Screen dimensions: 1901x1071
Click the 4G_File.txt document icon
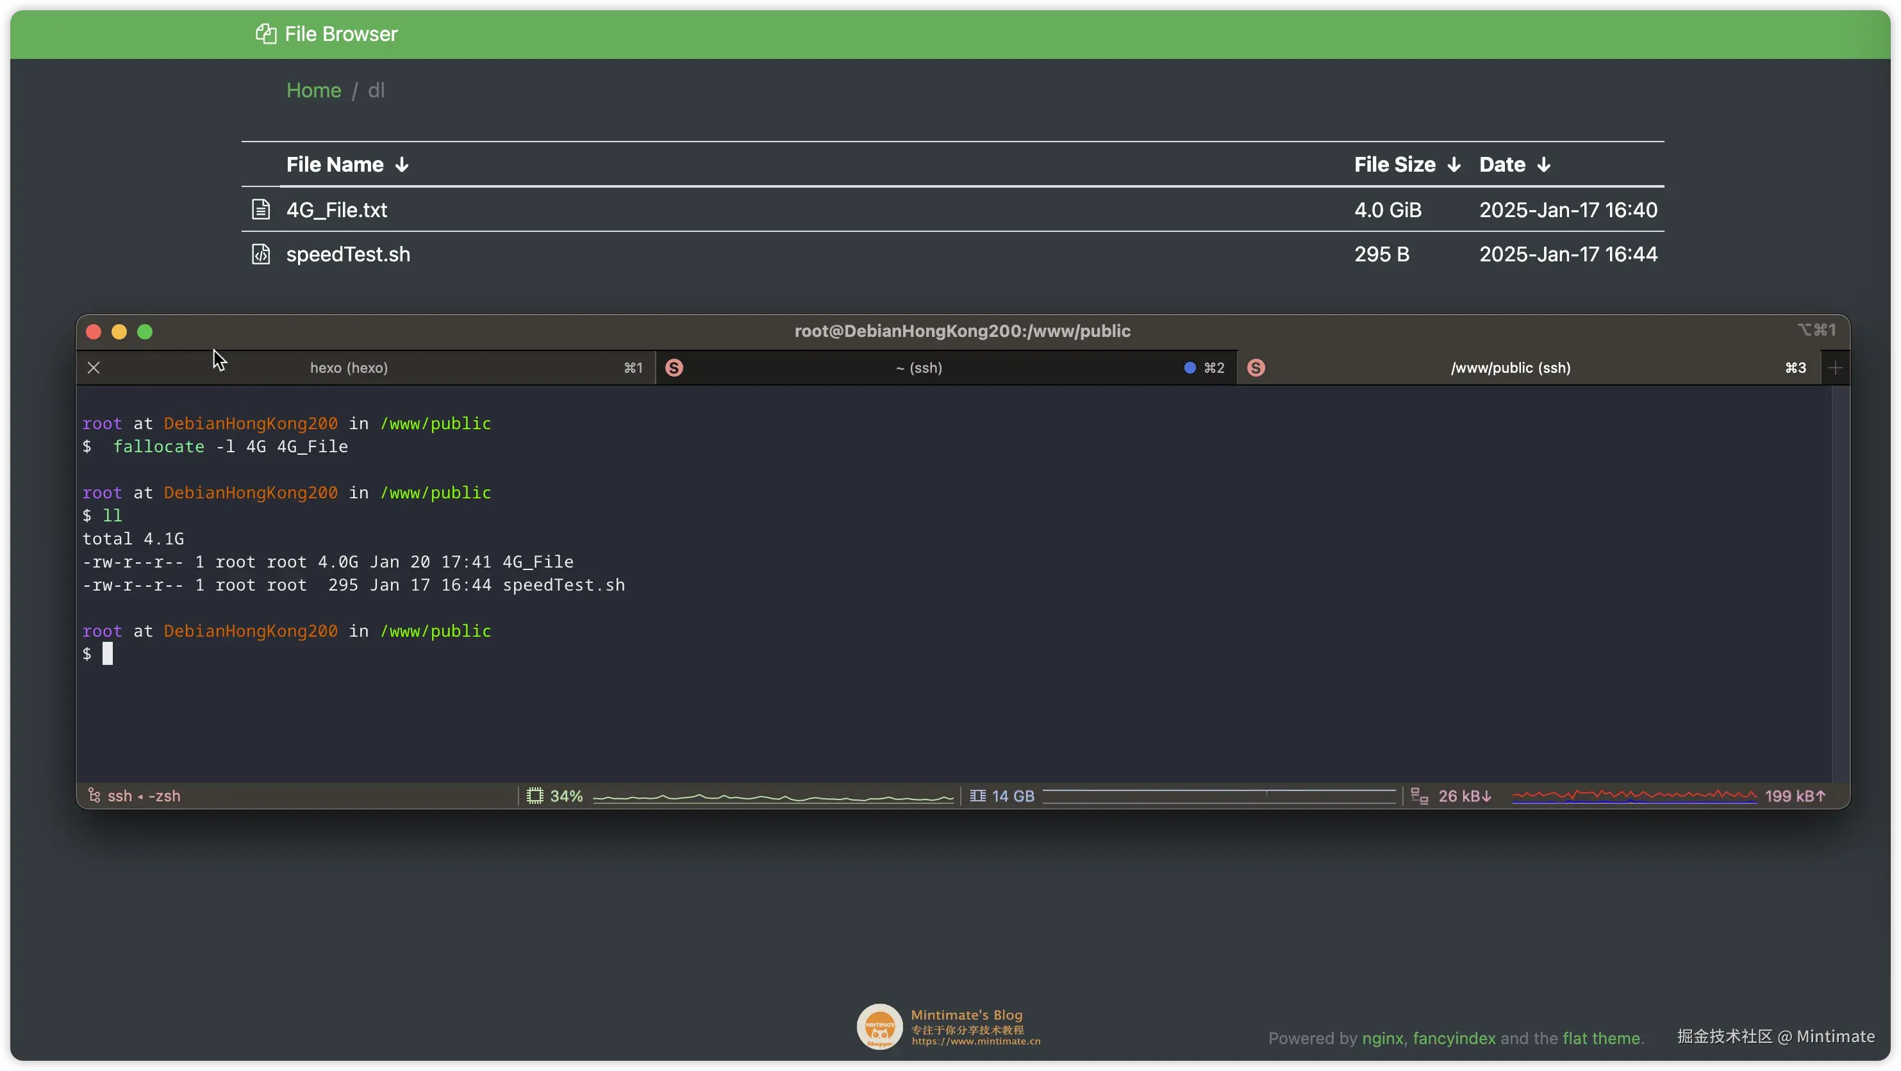pos(260,209)
